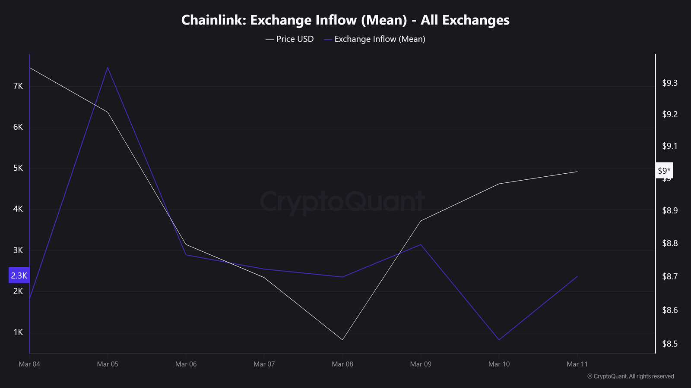The width and height of the screenshot is (691, 388).
Task: Click the $9* current price label
Action: click(x=664, y=171)
